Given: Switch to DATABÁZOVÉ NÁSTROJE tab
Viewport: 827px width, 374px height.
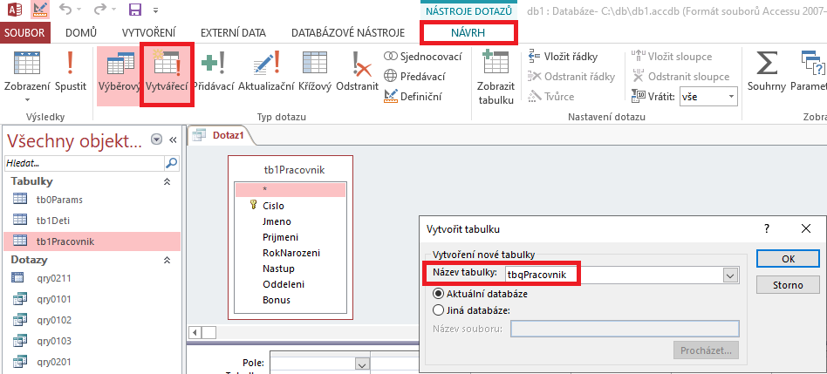Looking at the screenshot, I should tap(347, 32).
